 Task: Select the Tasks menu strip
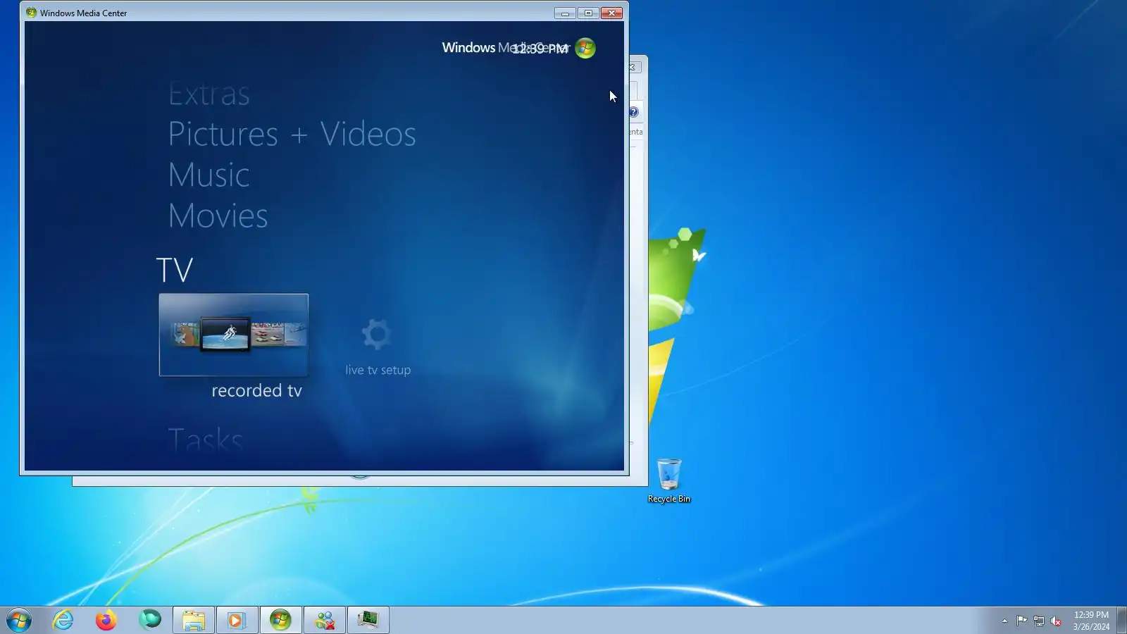205,440
